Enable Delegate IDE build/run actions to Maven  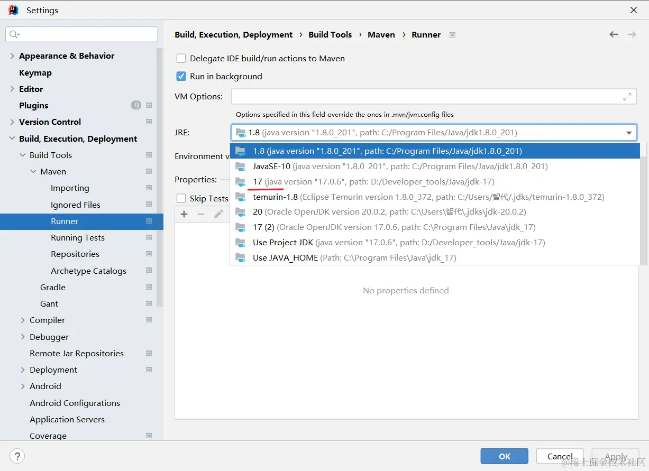coord(181,58)
